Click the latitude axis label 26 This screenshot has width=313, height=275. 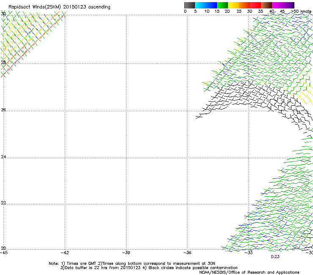(3, 110)
